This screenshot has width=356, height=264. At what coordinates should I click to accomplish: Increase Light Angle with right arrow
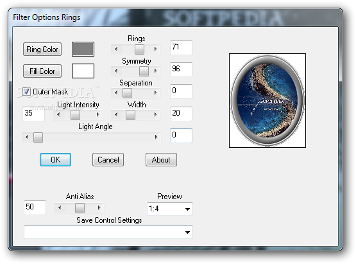[x=157, y=137]
